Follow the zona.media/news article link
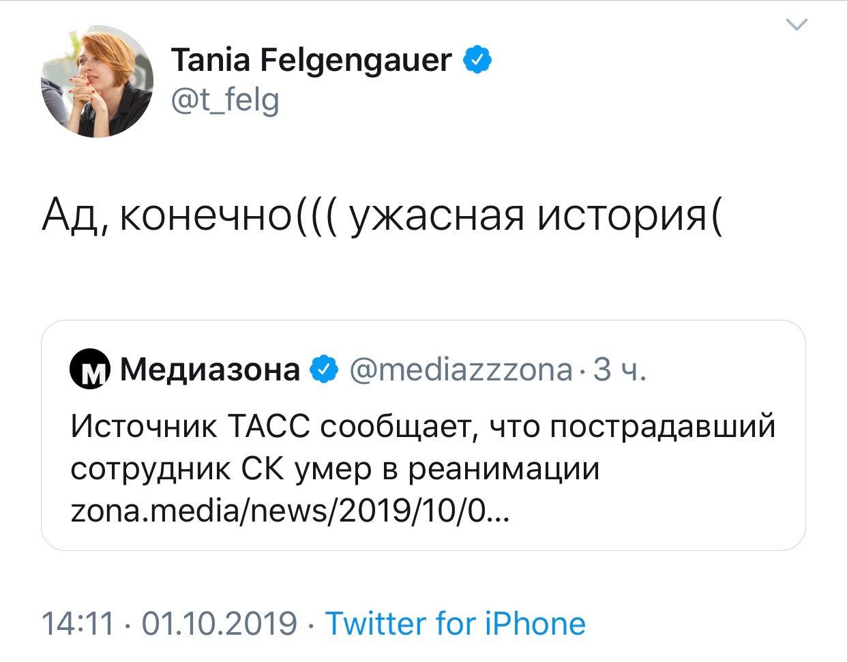The height and width of the screenshot is (662, 847). 290,511
